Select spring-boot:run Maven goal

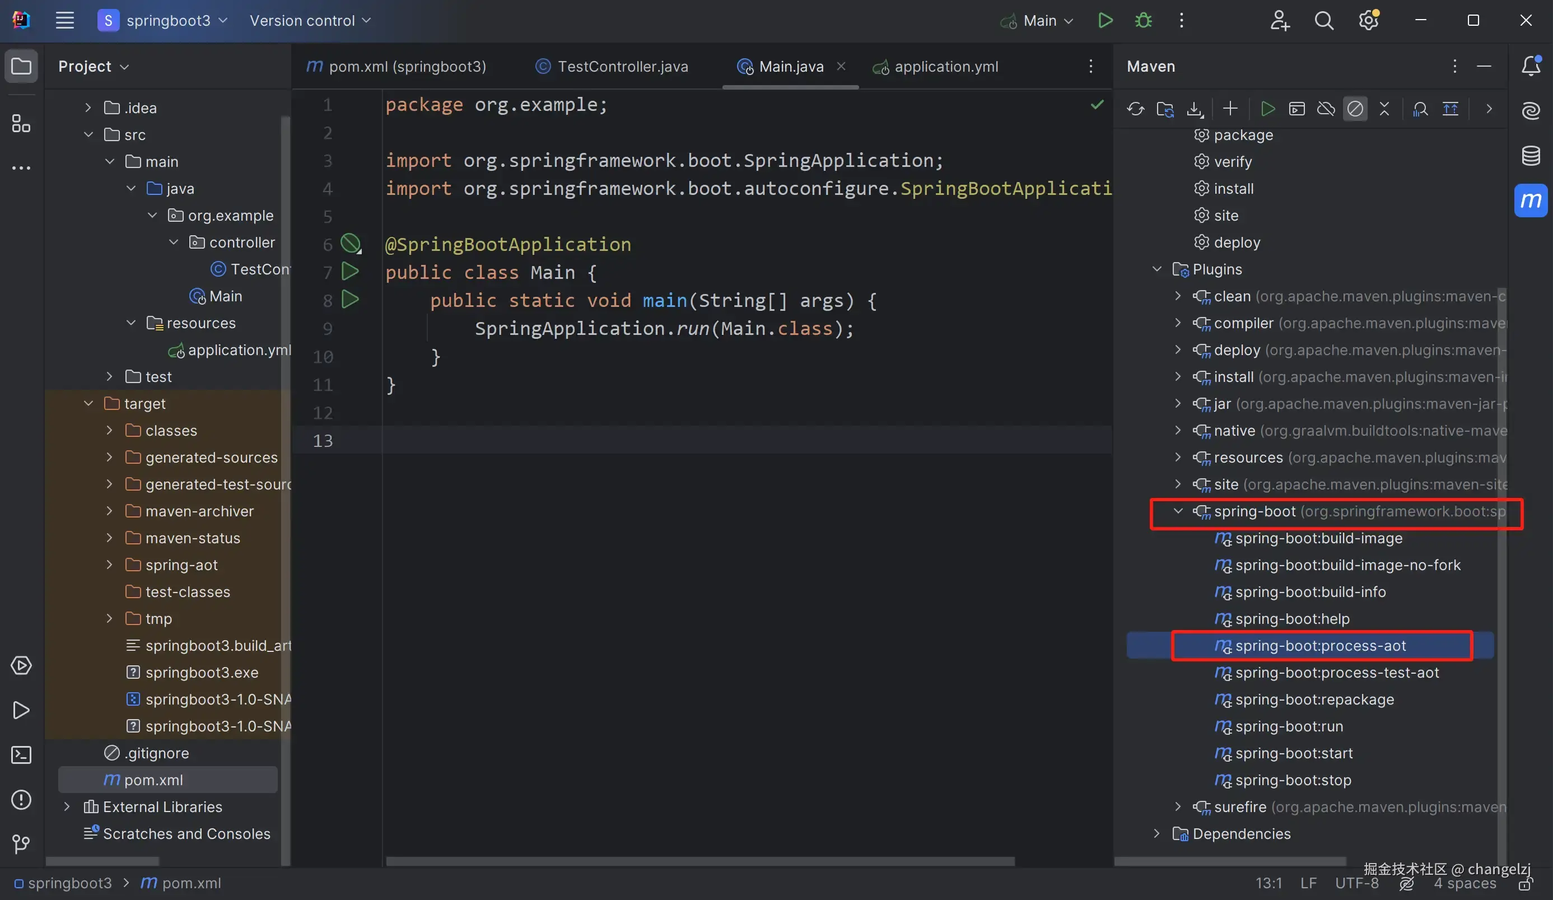coord(1289,726)
